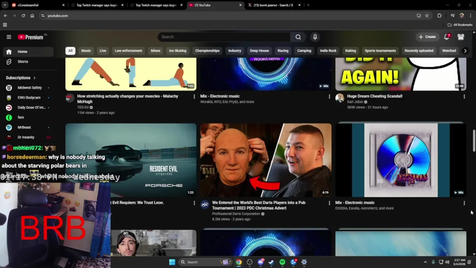Click the page vertical scrollbar
The height and width of the screenshot is (268, 476).
pos(474,140)
